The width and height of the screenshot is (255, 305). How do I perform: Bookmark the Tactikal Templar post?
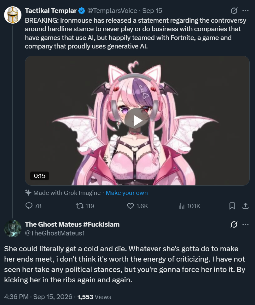pos(232,206)
